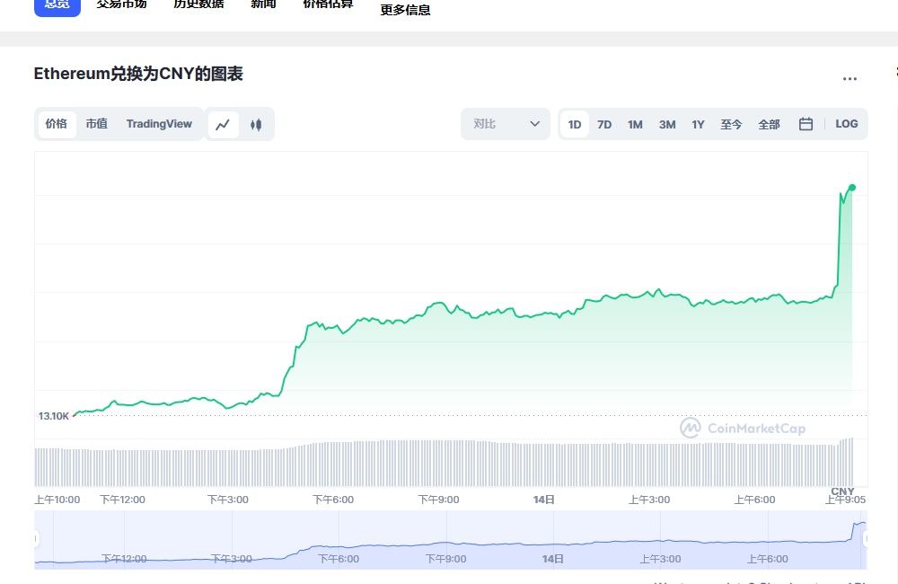Toggle LOG scale on the chart
Image resolution: width=898 pixels, height=584 pixels.
coord(847,124)
